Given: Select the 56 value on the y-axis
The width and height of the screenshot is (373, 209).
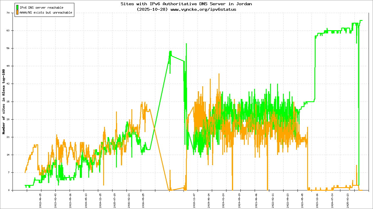Looking at the screenshot, I should click(8, 48).
